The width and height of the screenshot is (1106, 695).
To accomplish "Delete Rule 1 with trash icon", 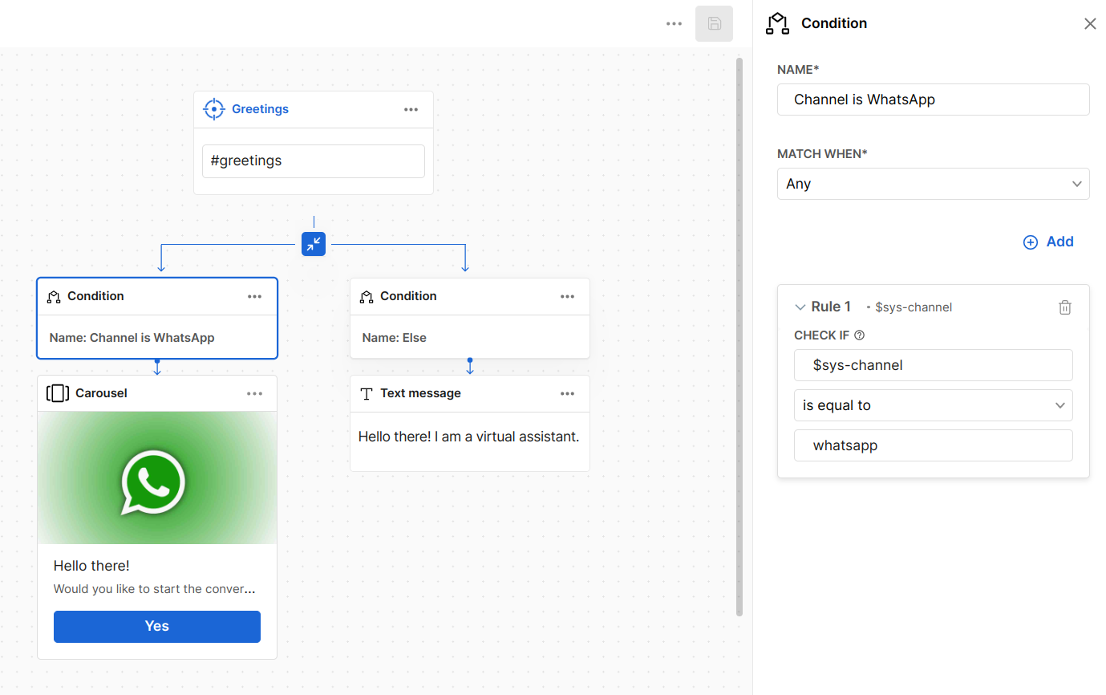I will tap(1064, 307).
